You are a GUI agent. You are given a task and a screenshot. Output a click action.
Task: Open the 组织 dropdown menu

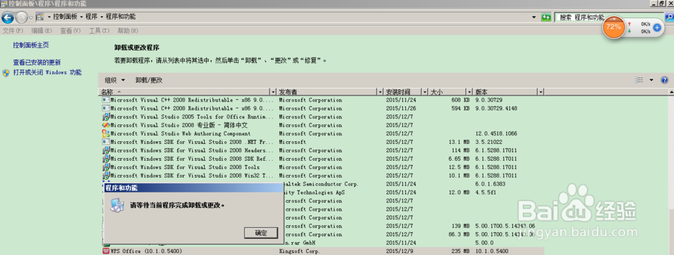click(115, 80)
